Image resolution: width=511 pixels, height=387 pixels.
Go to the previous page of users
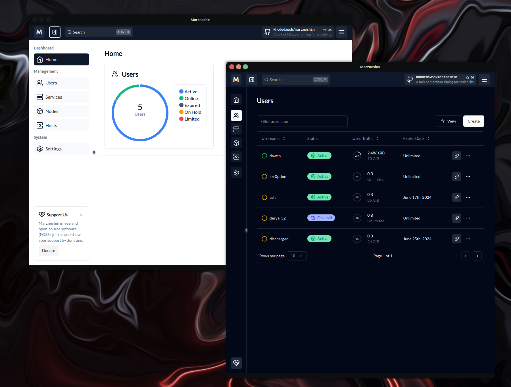click(466, 256)
